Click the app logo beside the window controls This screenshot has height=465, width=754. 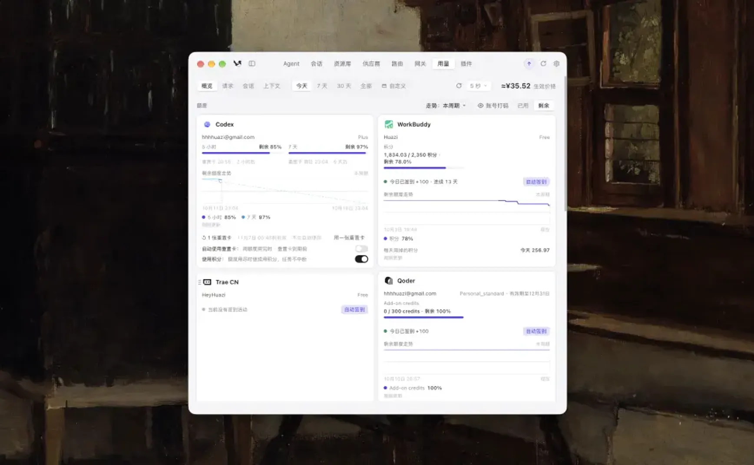pos(237,63)
